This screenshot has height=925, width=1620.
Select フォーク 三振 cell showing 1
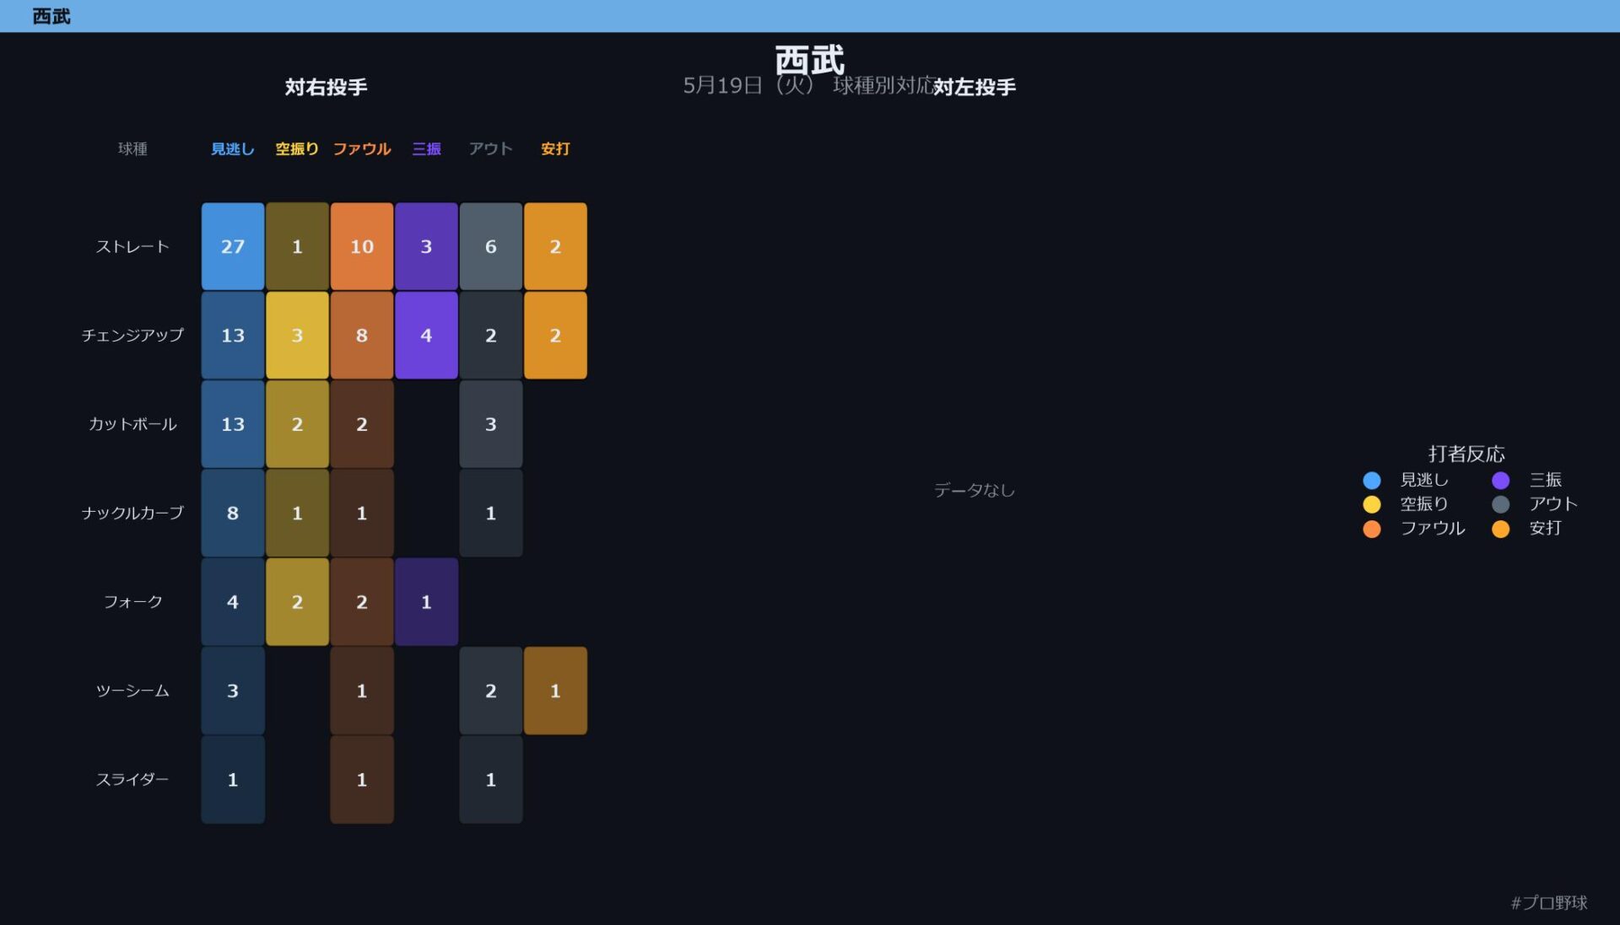(426, 602)
